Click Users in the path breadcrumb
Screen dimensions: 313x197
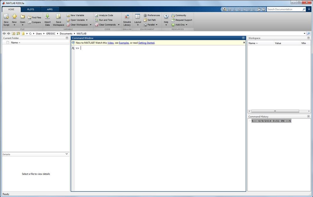click(39, 34)
